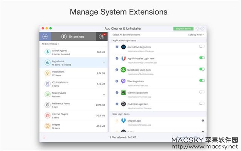The image size is (241, 151).
Task: Show info for Viber Login Item
Action: 117,81
